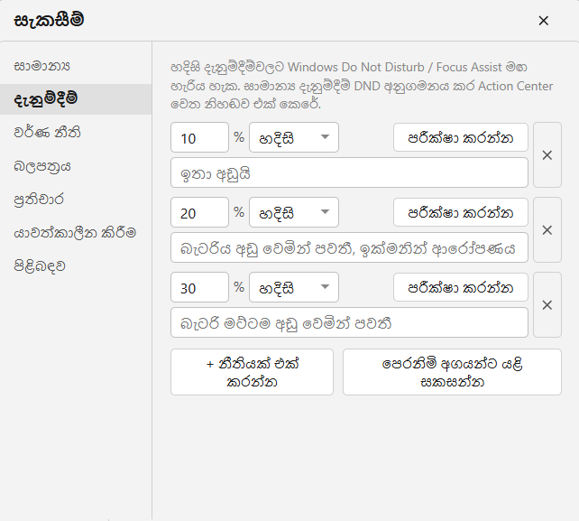This screenshot has width=579, height=521.
Task: Select the දැනුම්දීම් sidebar section
Action: click(x=76, y=99)
